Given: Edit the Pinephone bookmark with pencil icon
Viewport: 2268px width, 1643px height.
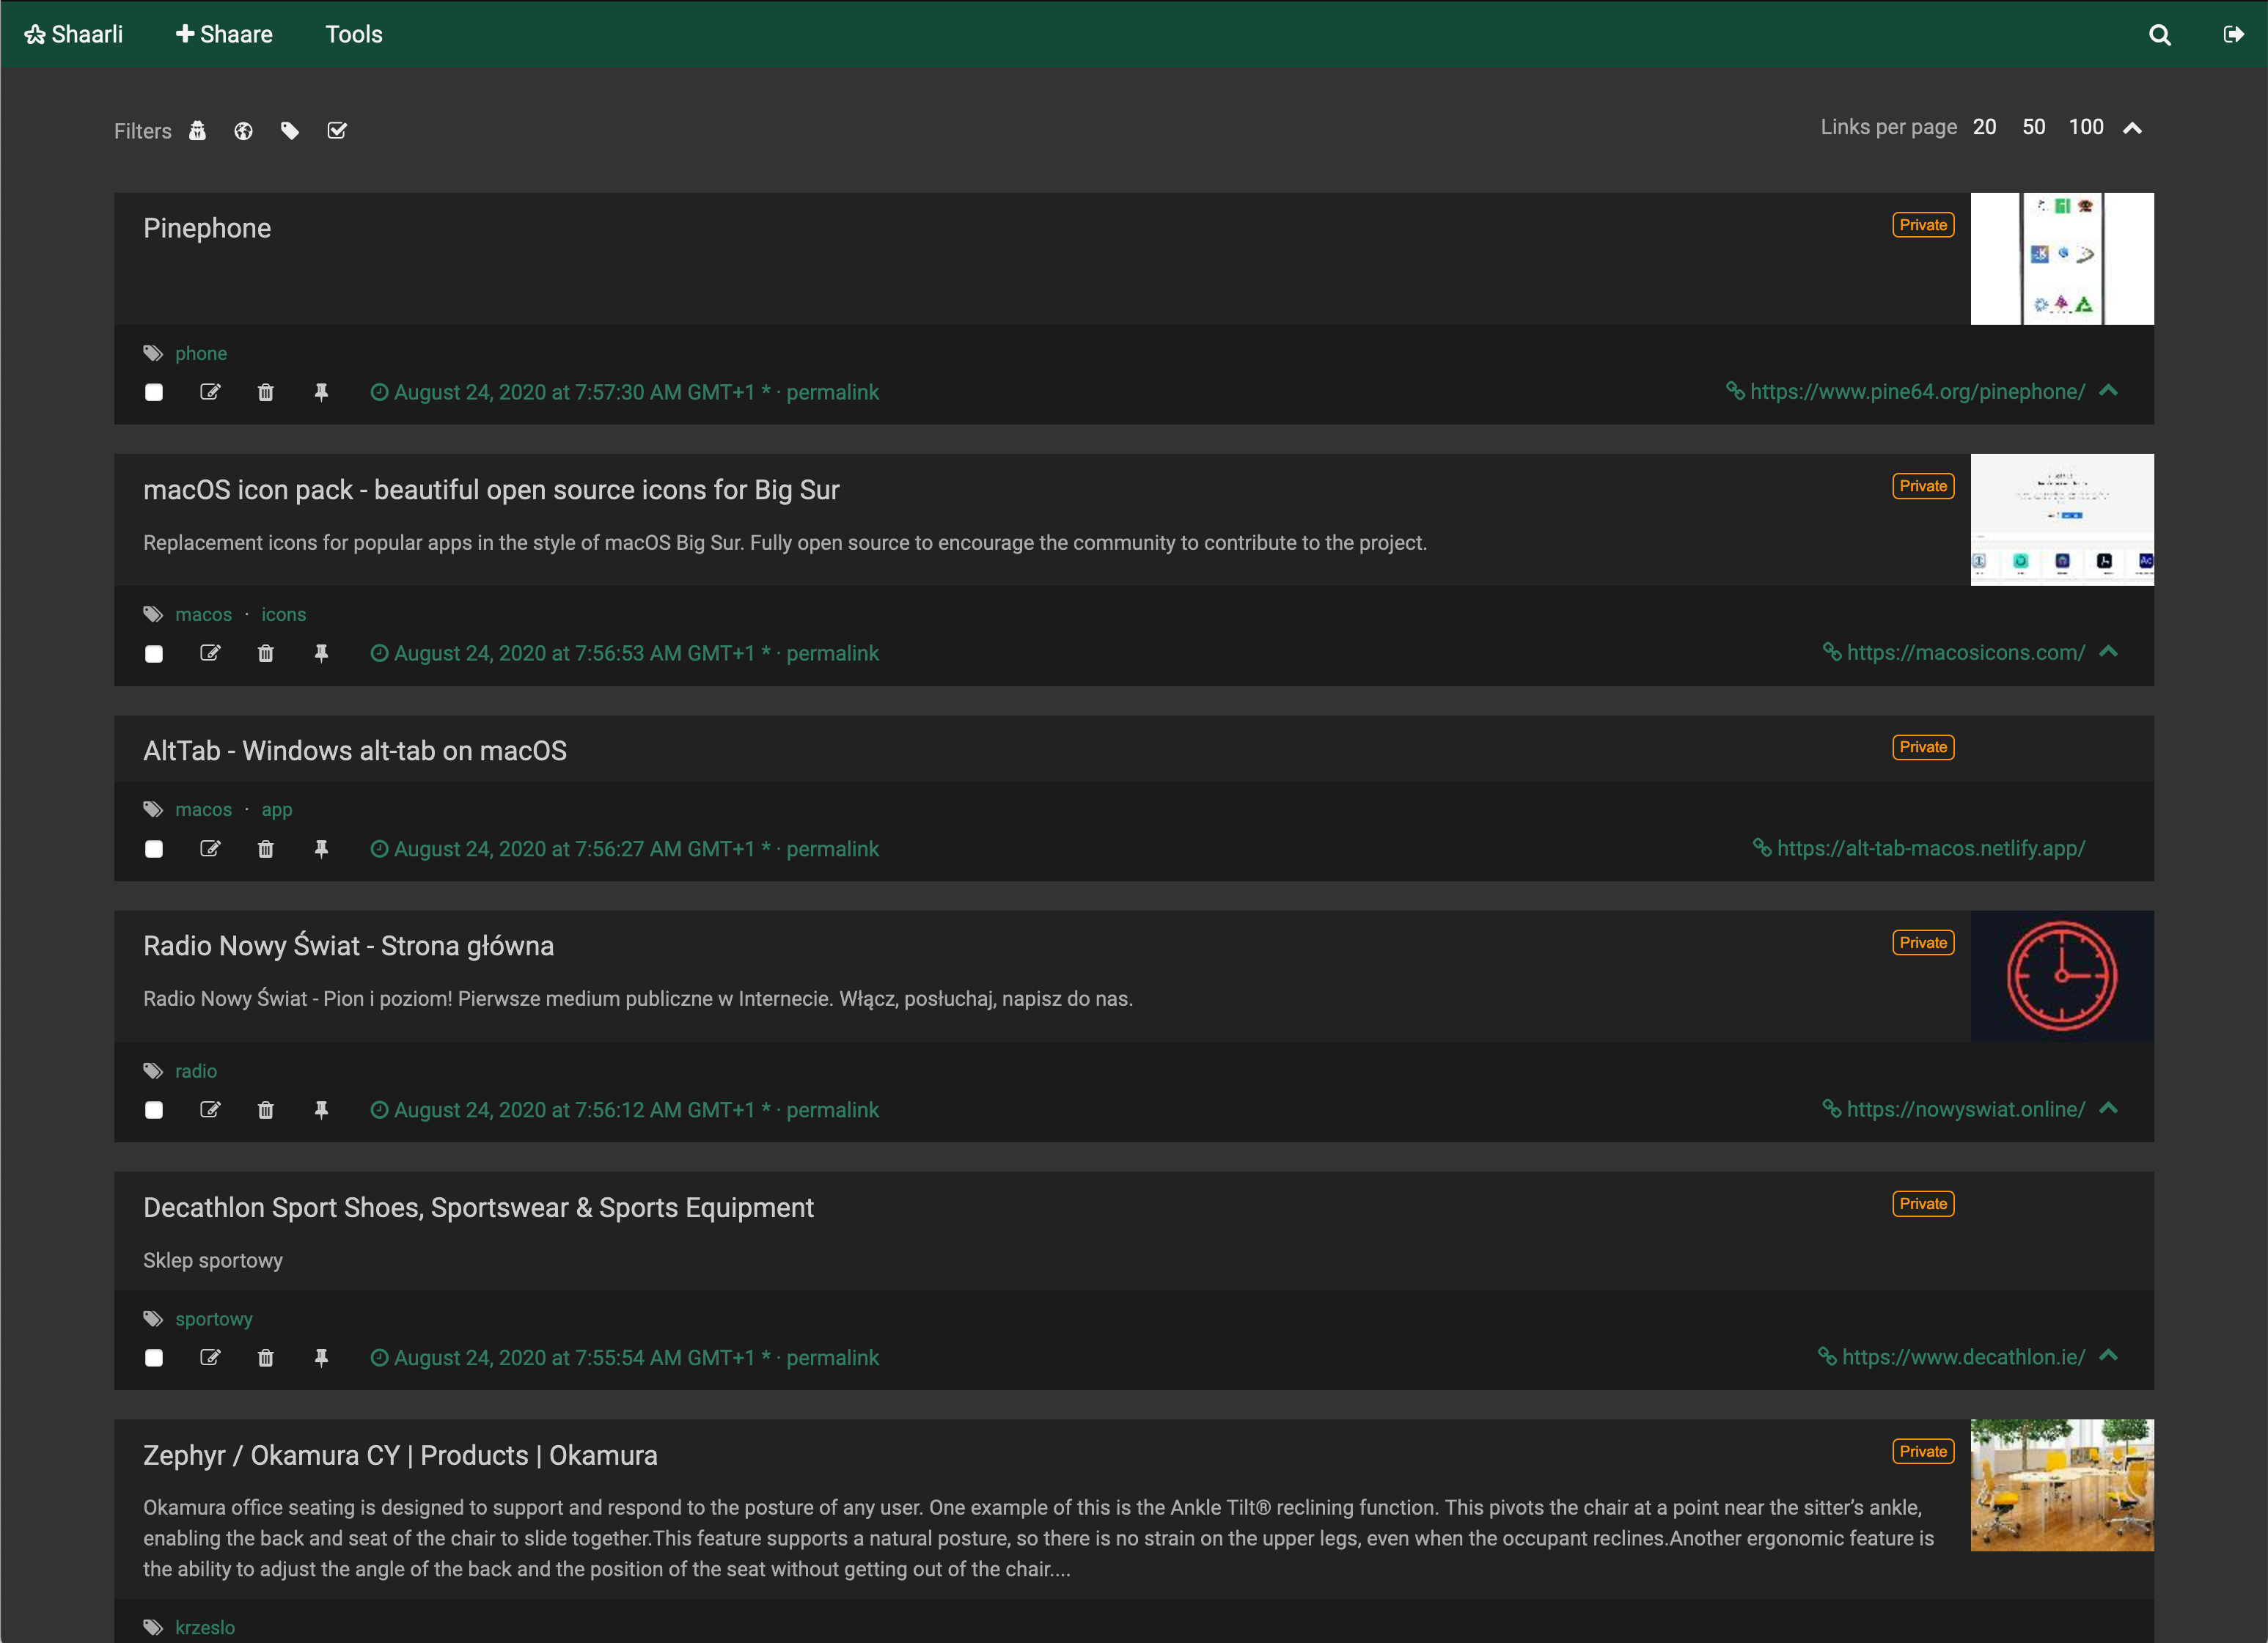Looking at the screenshot, I should pyautogui.click(x=210, y=392).
